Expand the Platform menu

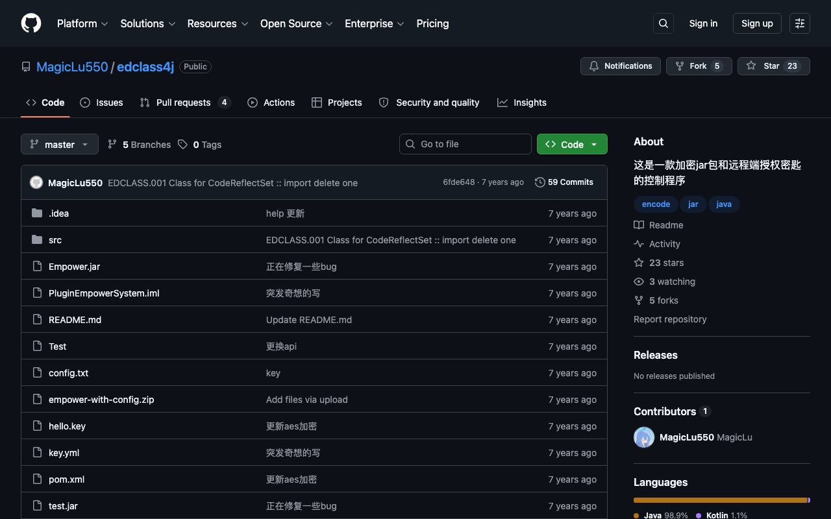pos(82,23)
